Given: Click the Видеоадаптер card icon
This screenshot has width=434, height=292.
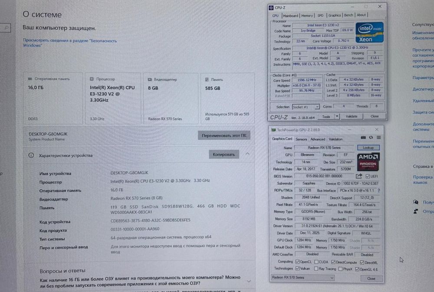Looking at the screenshot, I should (150, 80).
